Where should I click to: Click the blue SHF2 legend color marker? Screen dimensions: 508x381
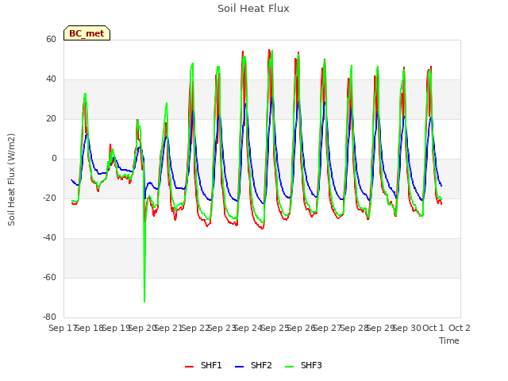pyautogui.click(x=239, y=367)
